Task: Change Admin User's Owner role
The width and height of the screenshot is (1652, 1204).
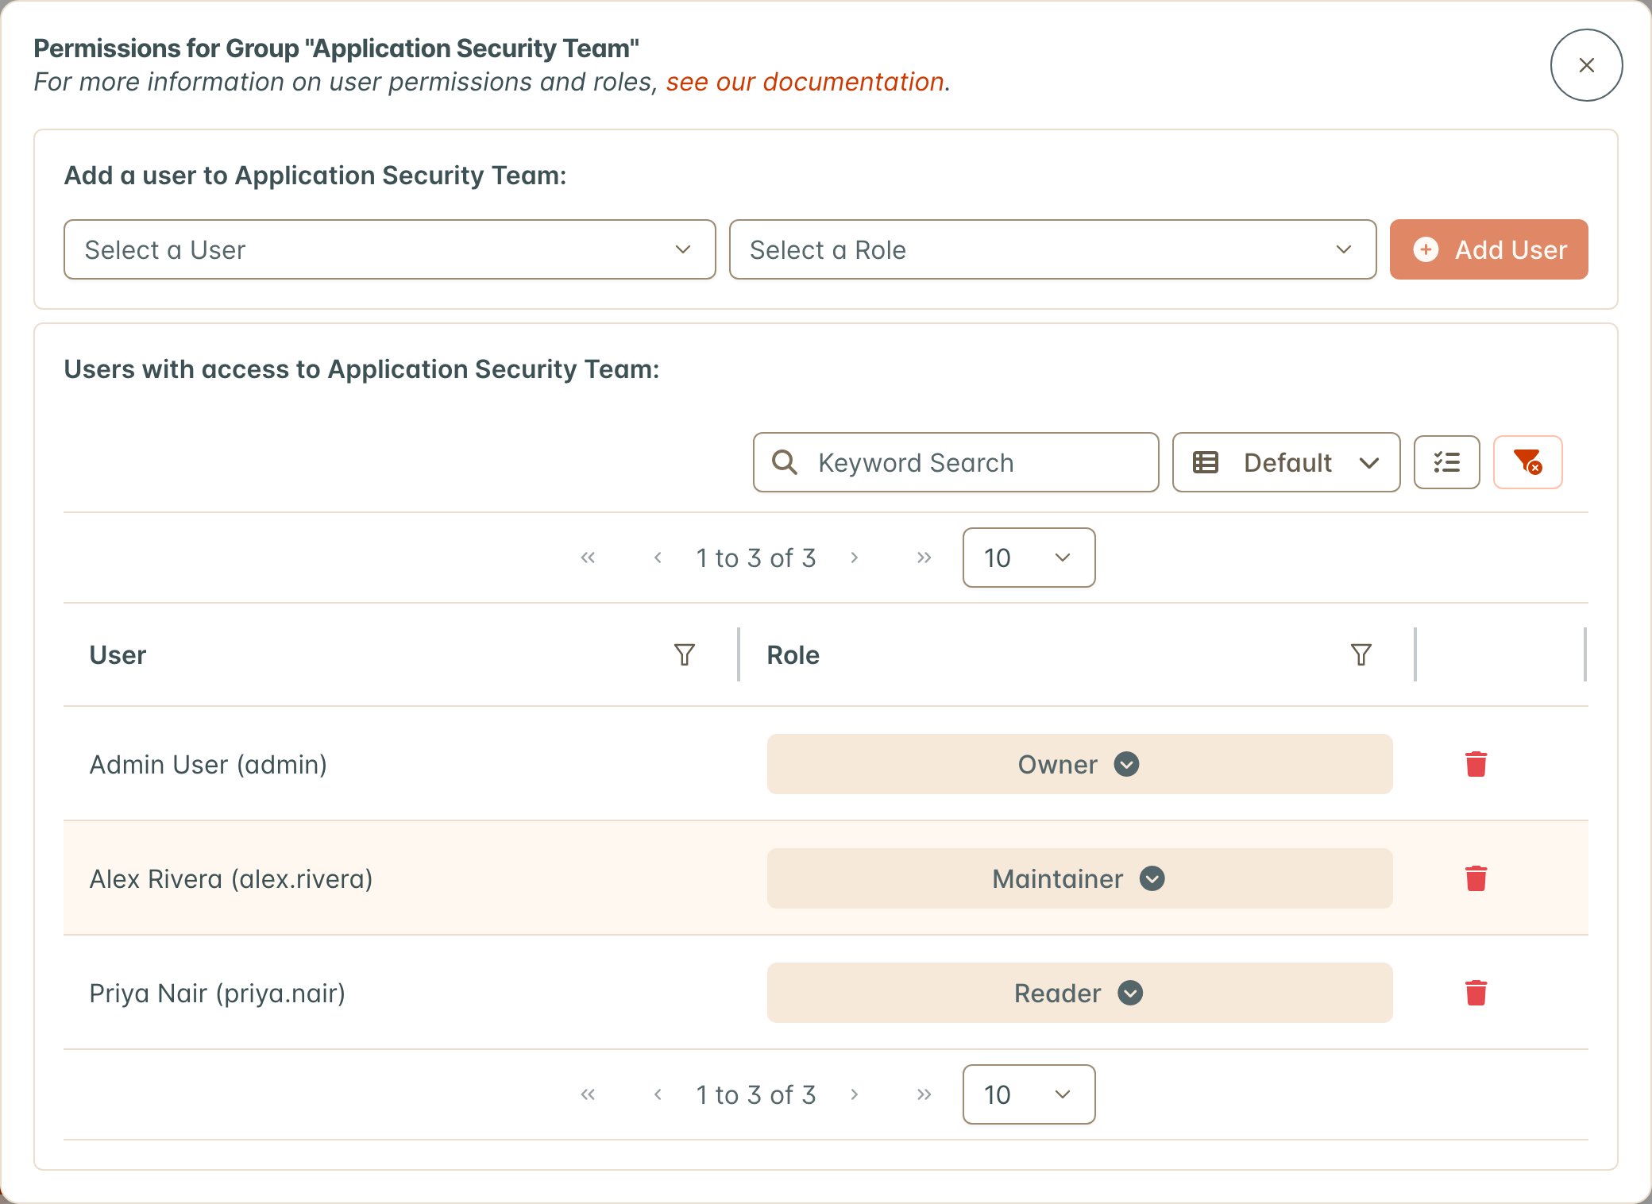Action: tap(1079, 764)
